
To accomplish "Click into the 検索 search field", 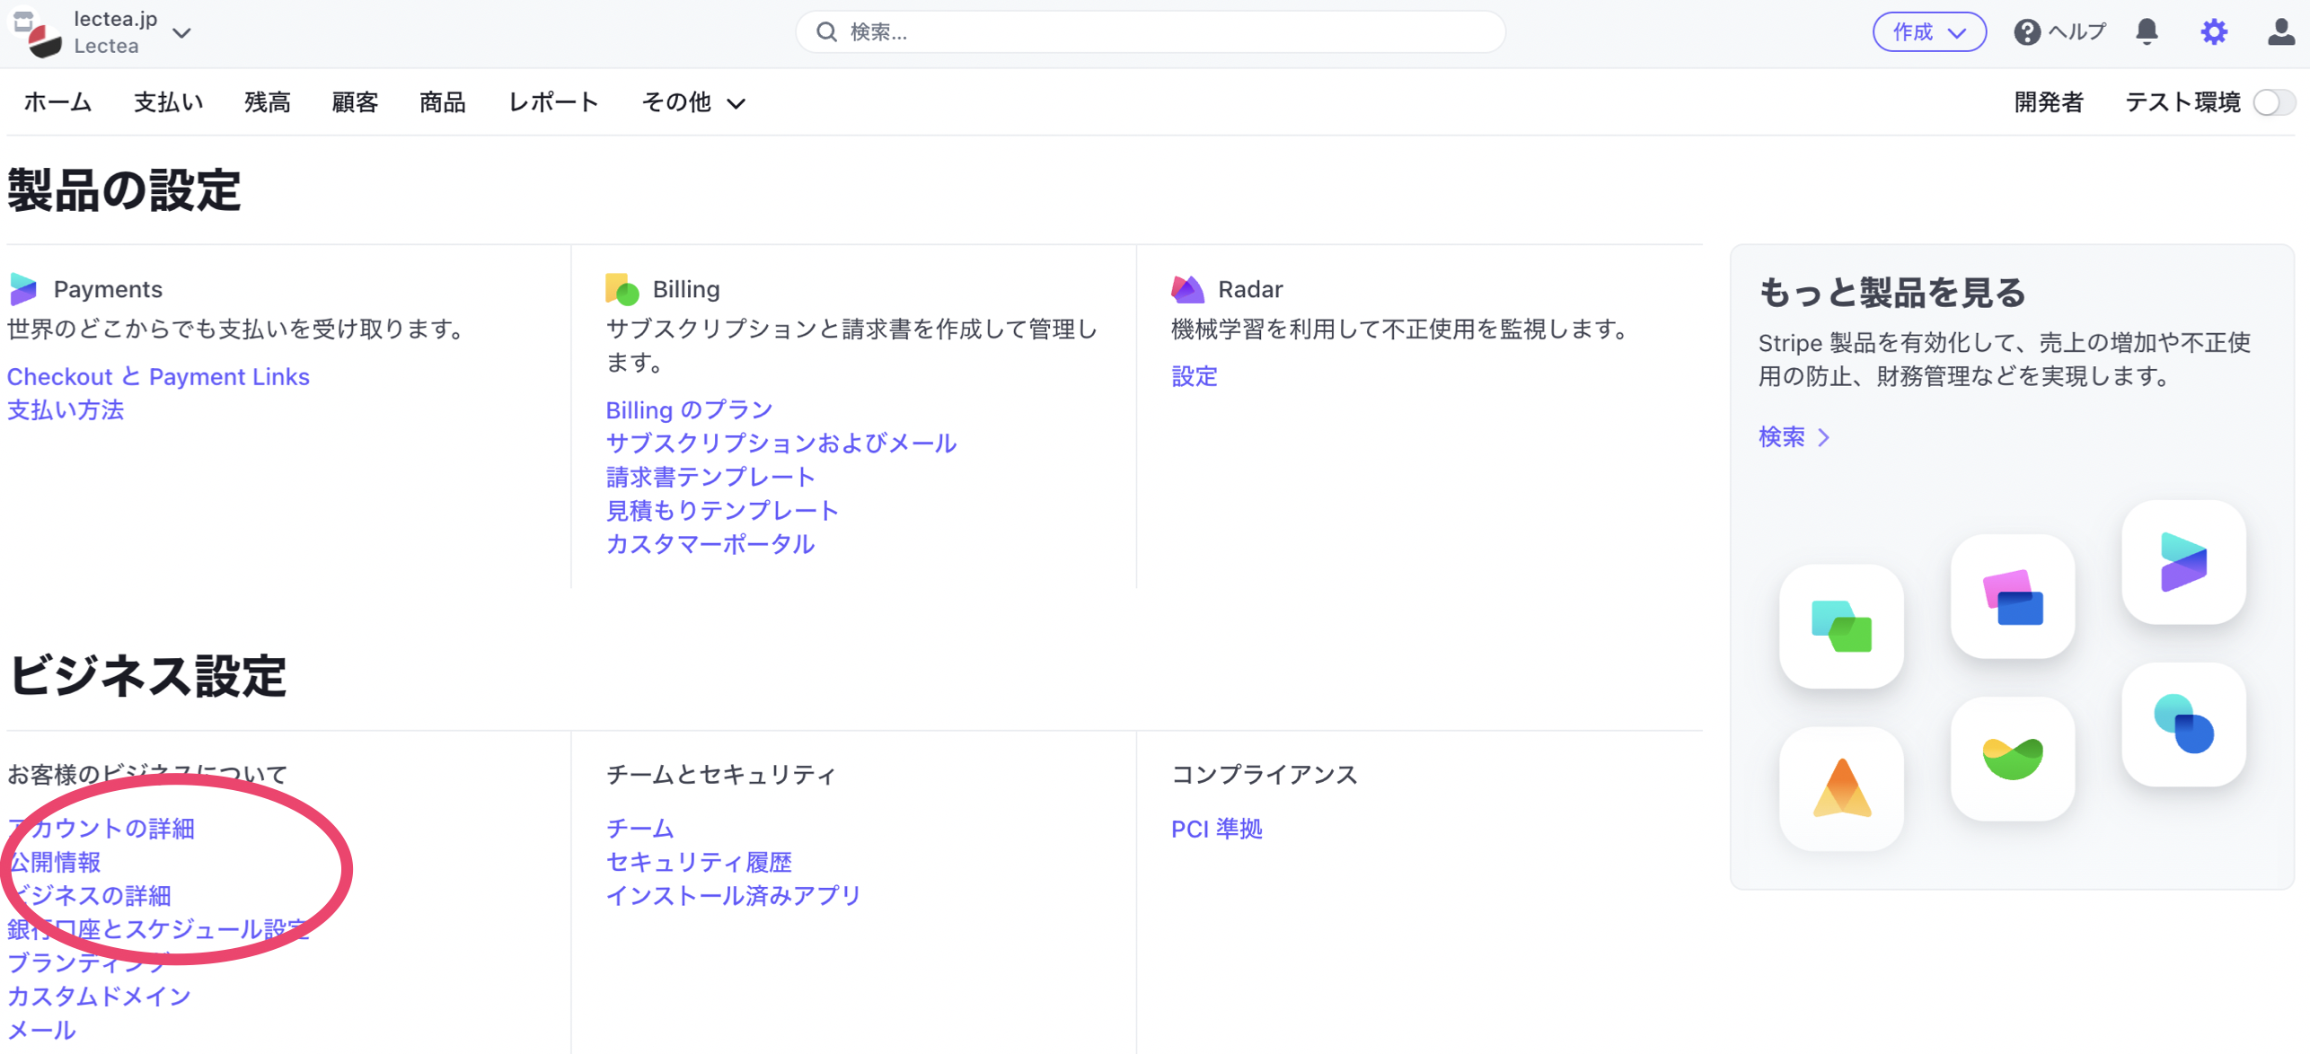I will tap(1150, 32).
